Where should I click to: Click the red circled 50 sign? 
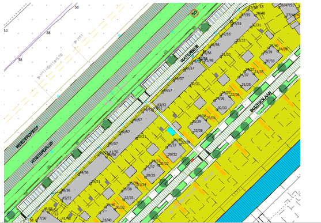pyautogui.click(x=194, y=13)
